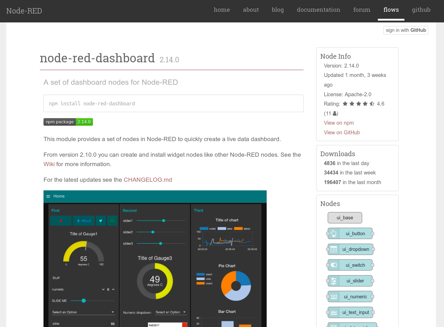Open the 'Select an Option' dropdown under SLIDE ME

(x=83, y=312)
